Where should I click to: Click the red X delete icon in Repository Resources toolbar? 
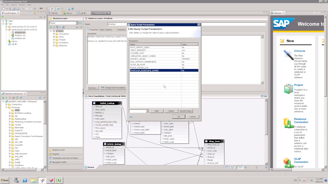pos(21,98)
